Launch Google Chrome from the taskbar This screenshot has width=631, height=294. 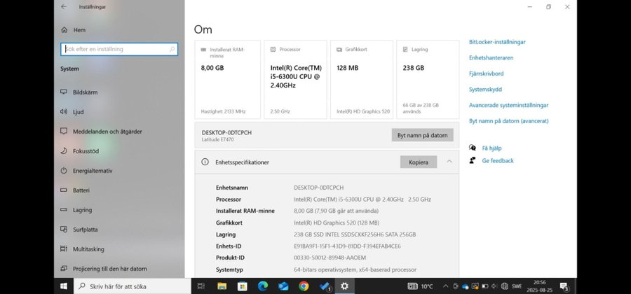pyautogui.click(x=304, y=286)
